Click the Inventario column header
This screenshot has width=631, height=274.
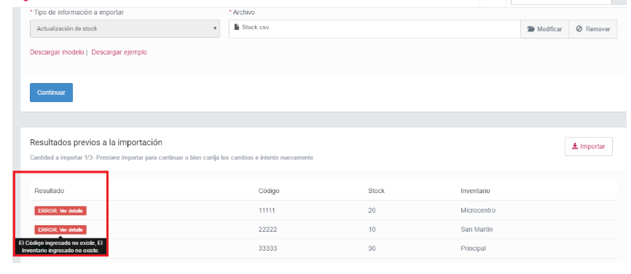click(x=475, y=191)
